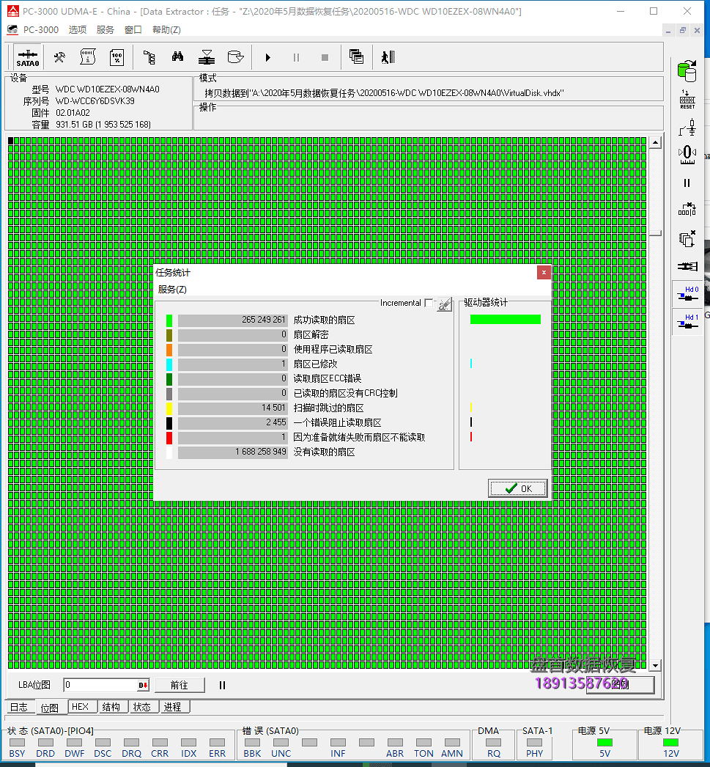Click the cyan 扇区已修改 color swatch
This screenshot has height=767, width=710.
click(169, 364)
